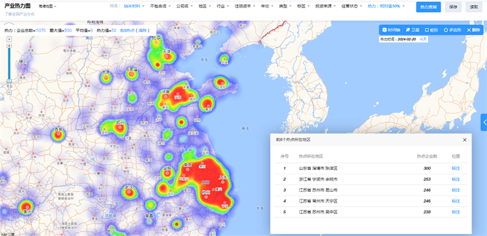Open the 行业 filter dropdown
The width and height of the screenshot is (487, 236).
pos(223,6)
